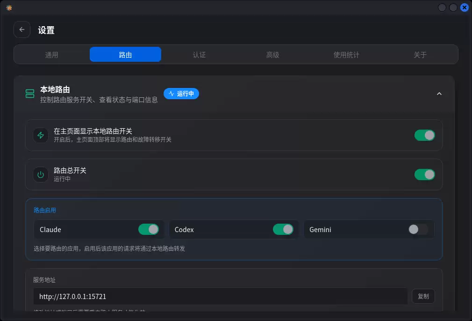Image resolution: width=472 pixels, height=321 pixels.
Task: Click the 复制 button next to service address
Action: pyautogui.click(x=423, y=296)
